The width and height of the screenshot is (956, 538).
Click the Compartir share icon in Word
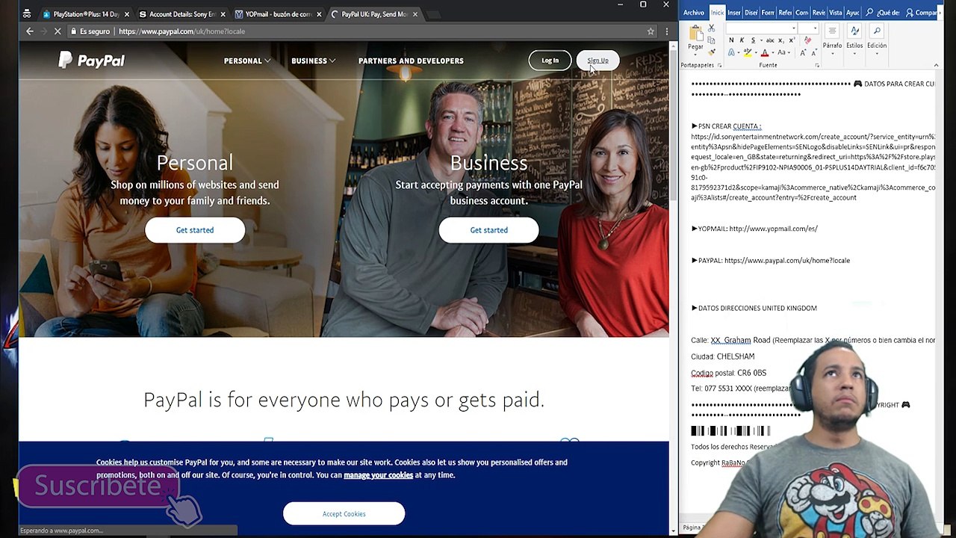tap(910, 13)
